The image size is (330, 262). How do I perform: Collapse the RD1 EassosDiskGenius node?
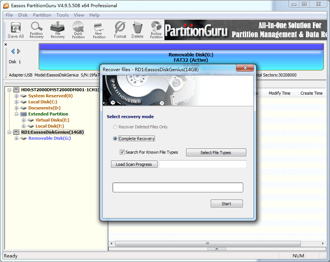coord(9,132)
